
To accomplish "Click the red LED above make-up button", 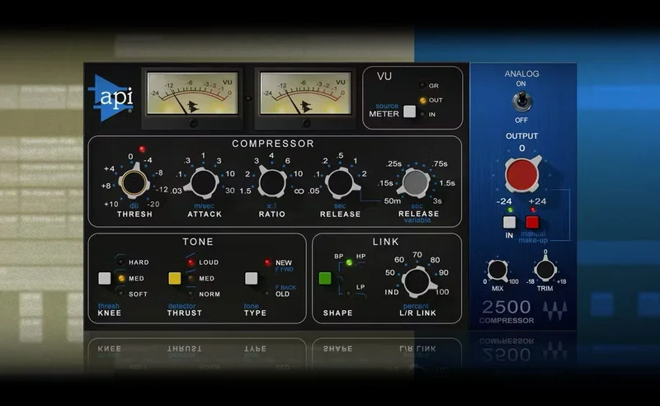I will (533, 210).
